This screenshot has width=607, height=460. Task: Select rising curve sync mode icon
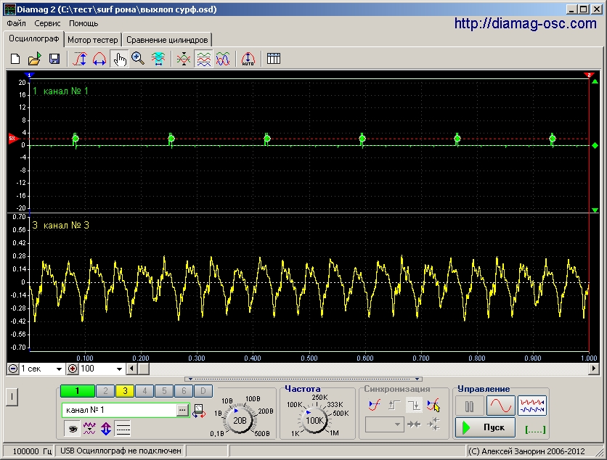tap(375, 406)
